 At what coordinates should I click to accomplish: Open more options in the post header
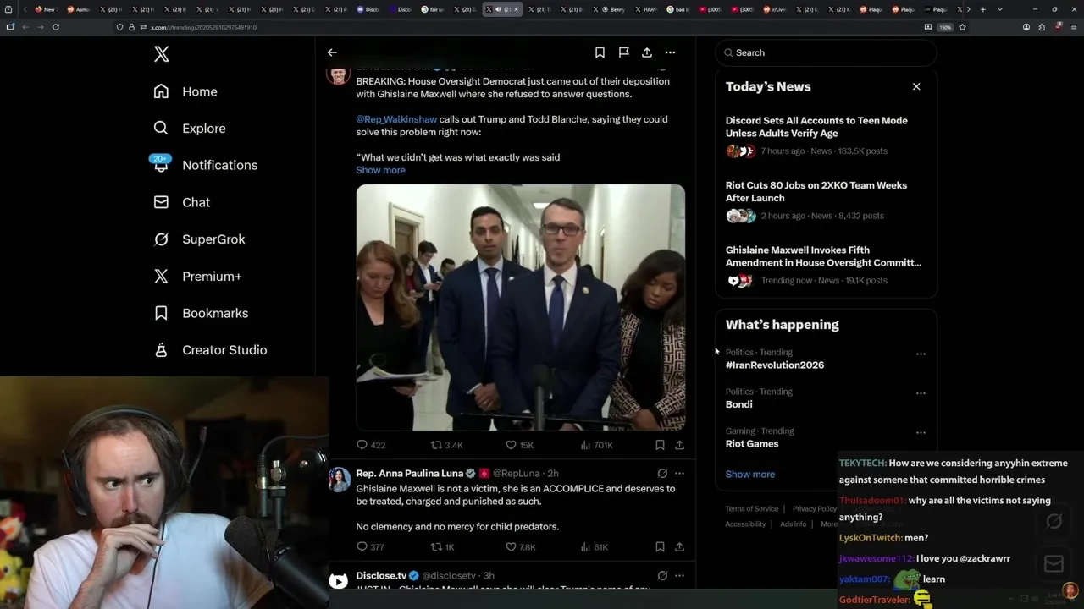[x=670, y=52]
